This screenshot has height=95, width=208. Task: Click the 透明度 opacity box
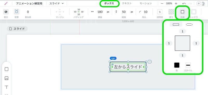click(160, 12)
